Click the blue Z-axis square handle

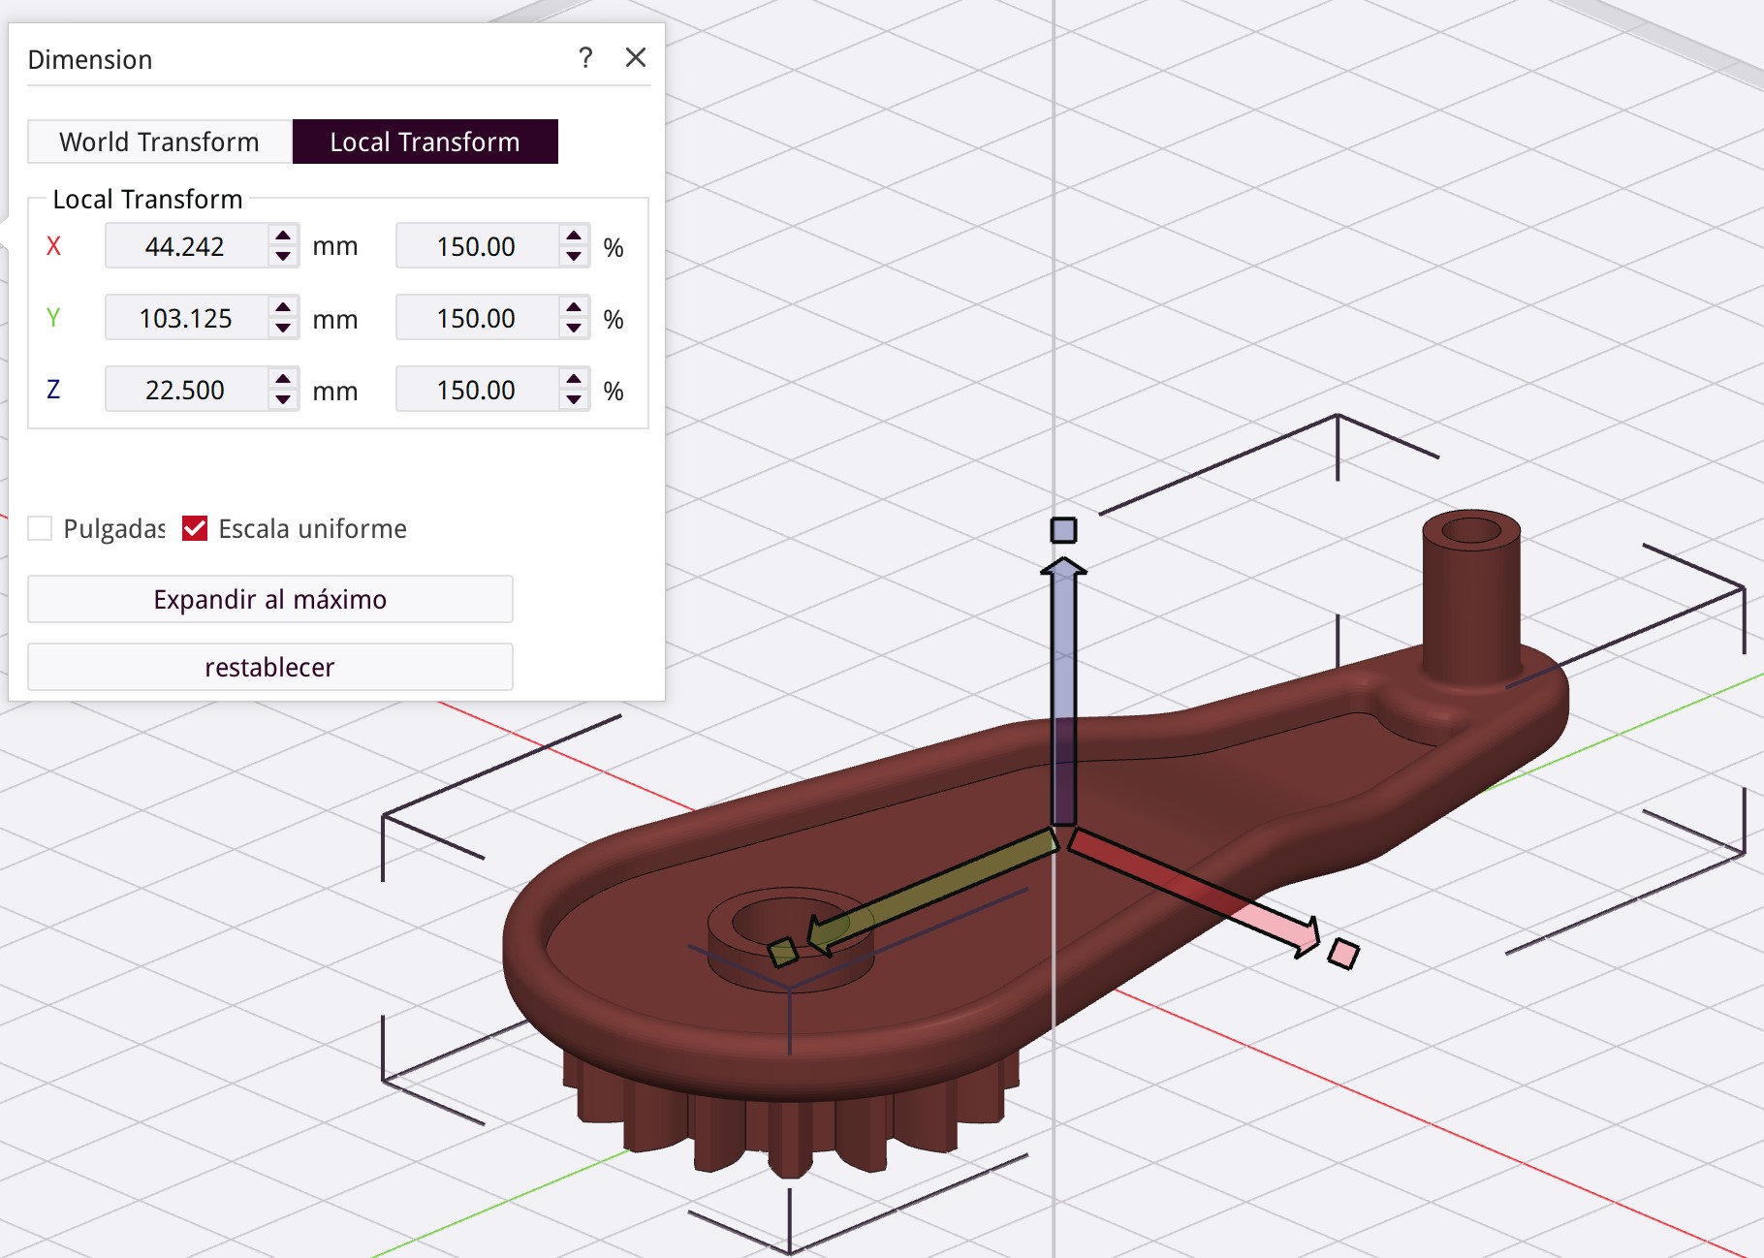point(1063,530)
